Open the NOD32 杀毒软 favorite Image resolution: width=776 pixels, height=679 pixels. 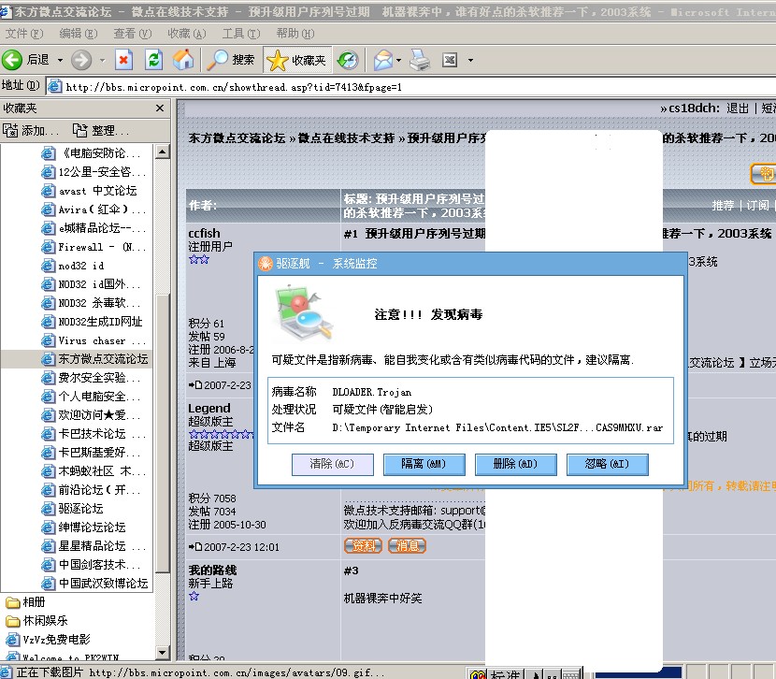(91, 303)
